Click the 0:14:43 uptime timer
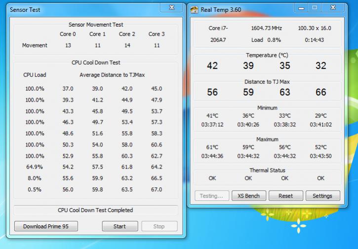The width and height of the screenshot is (358, 249). (x=315, y=40)
